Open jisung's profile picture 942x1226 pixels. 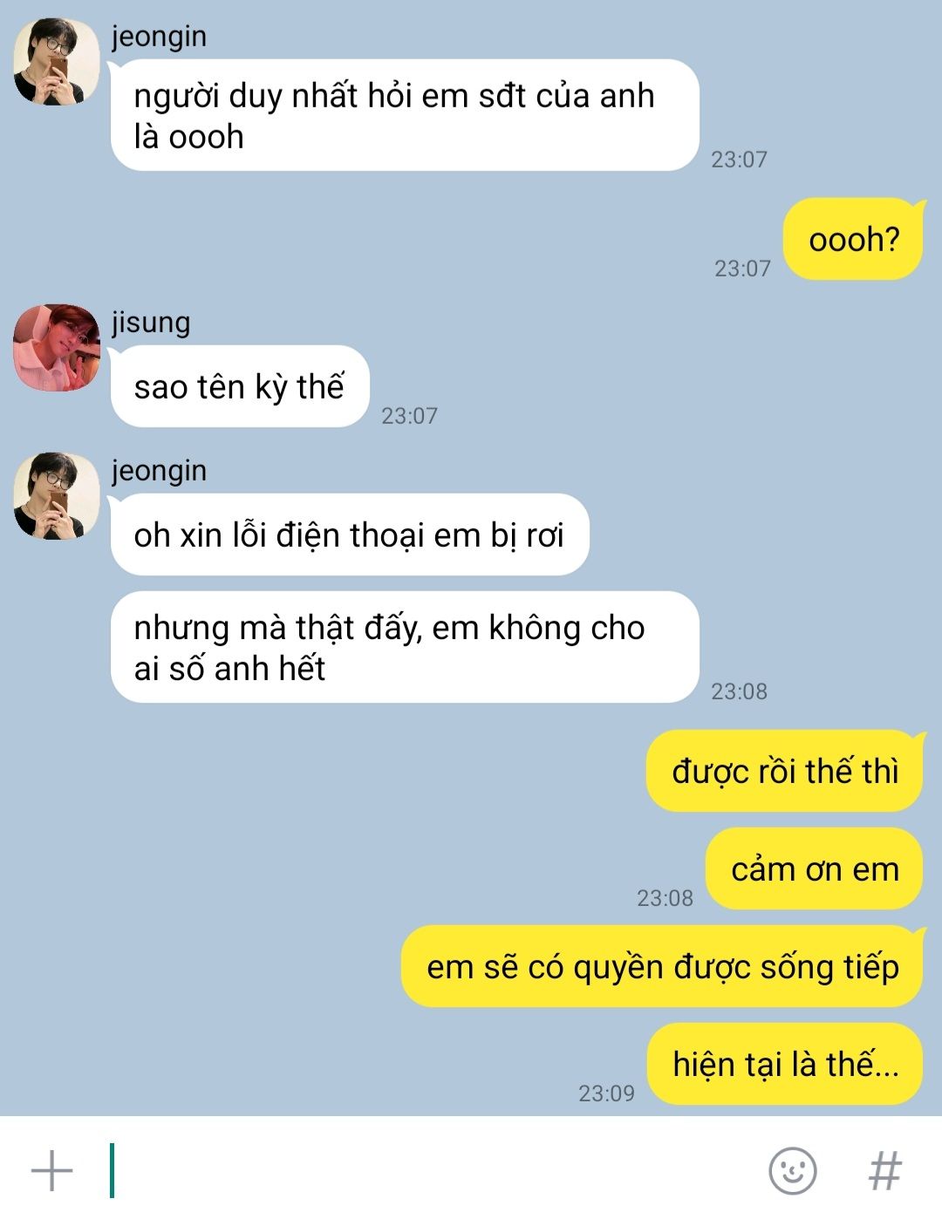coord(56,347)
